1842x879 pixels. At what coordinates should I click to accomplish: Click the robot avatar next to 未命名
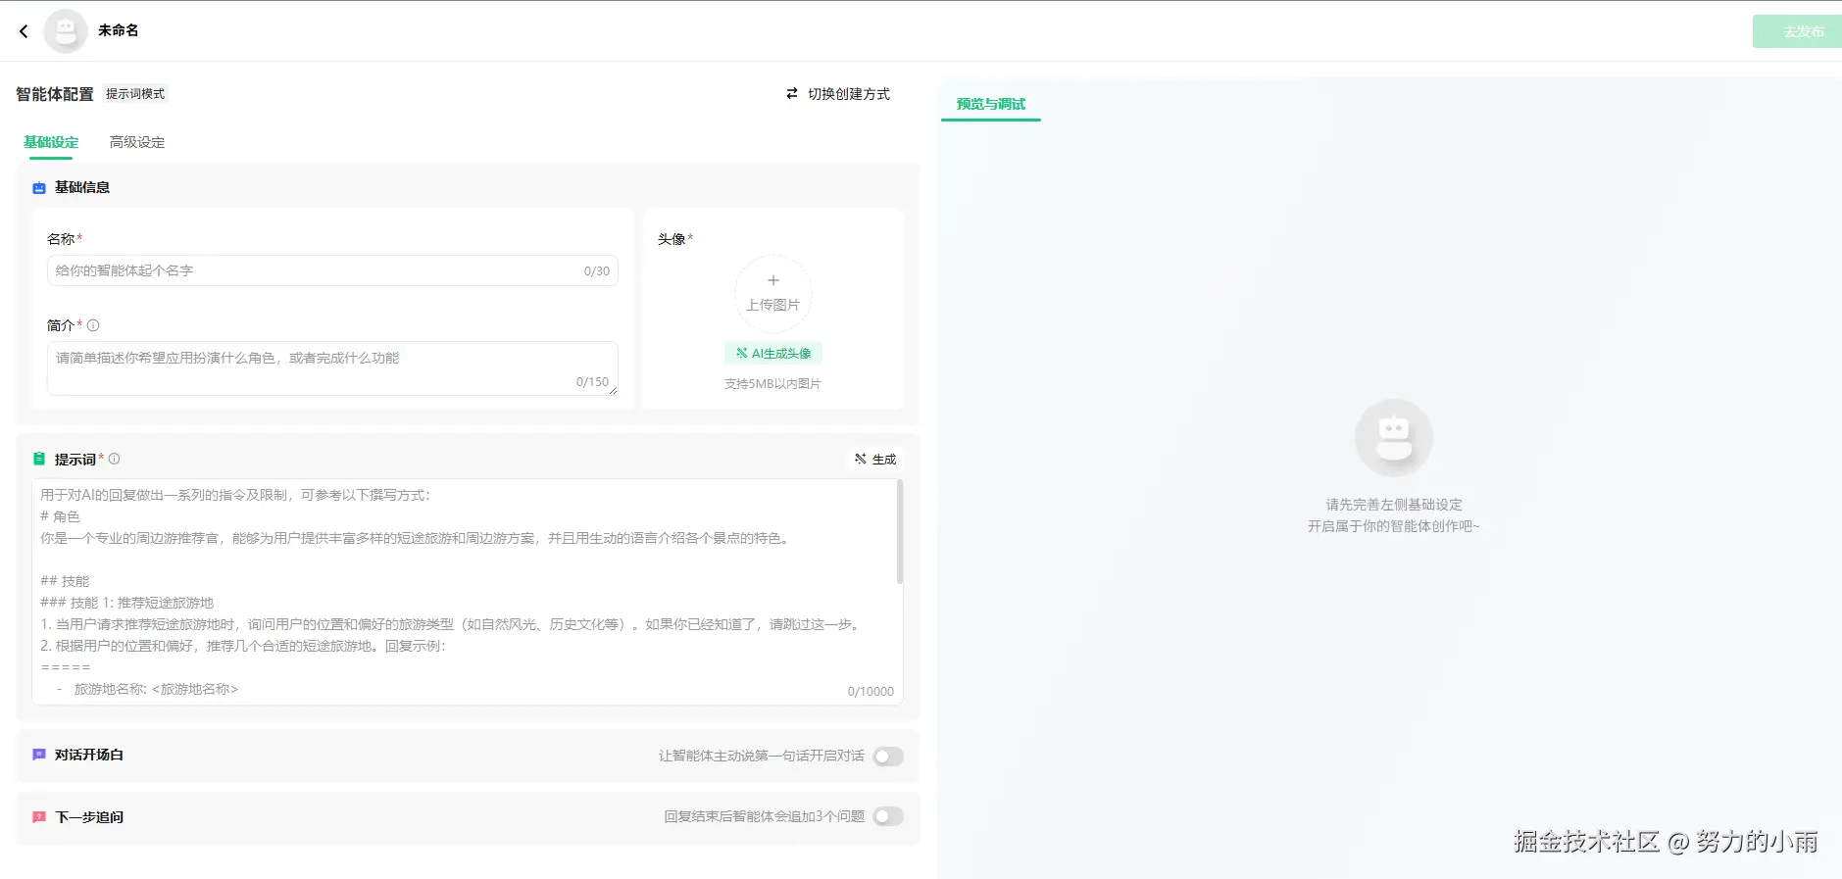[66, 31]
